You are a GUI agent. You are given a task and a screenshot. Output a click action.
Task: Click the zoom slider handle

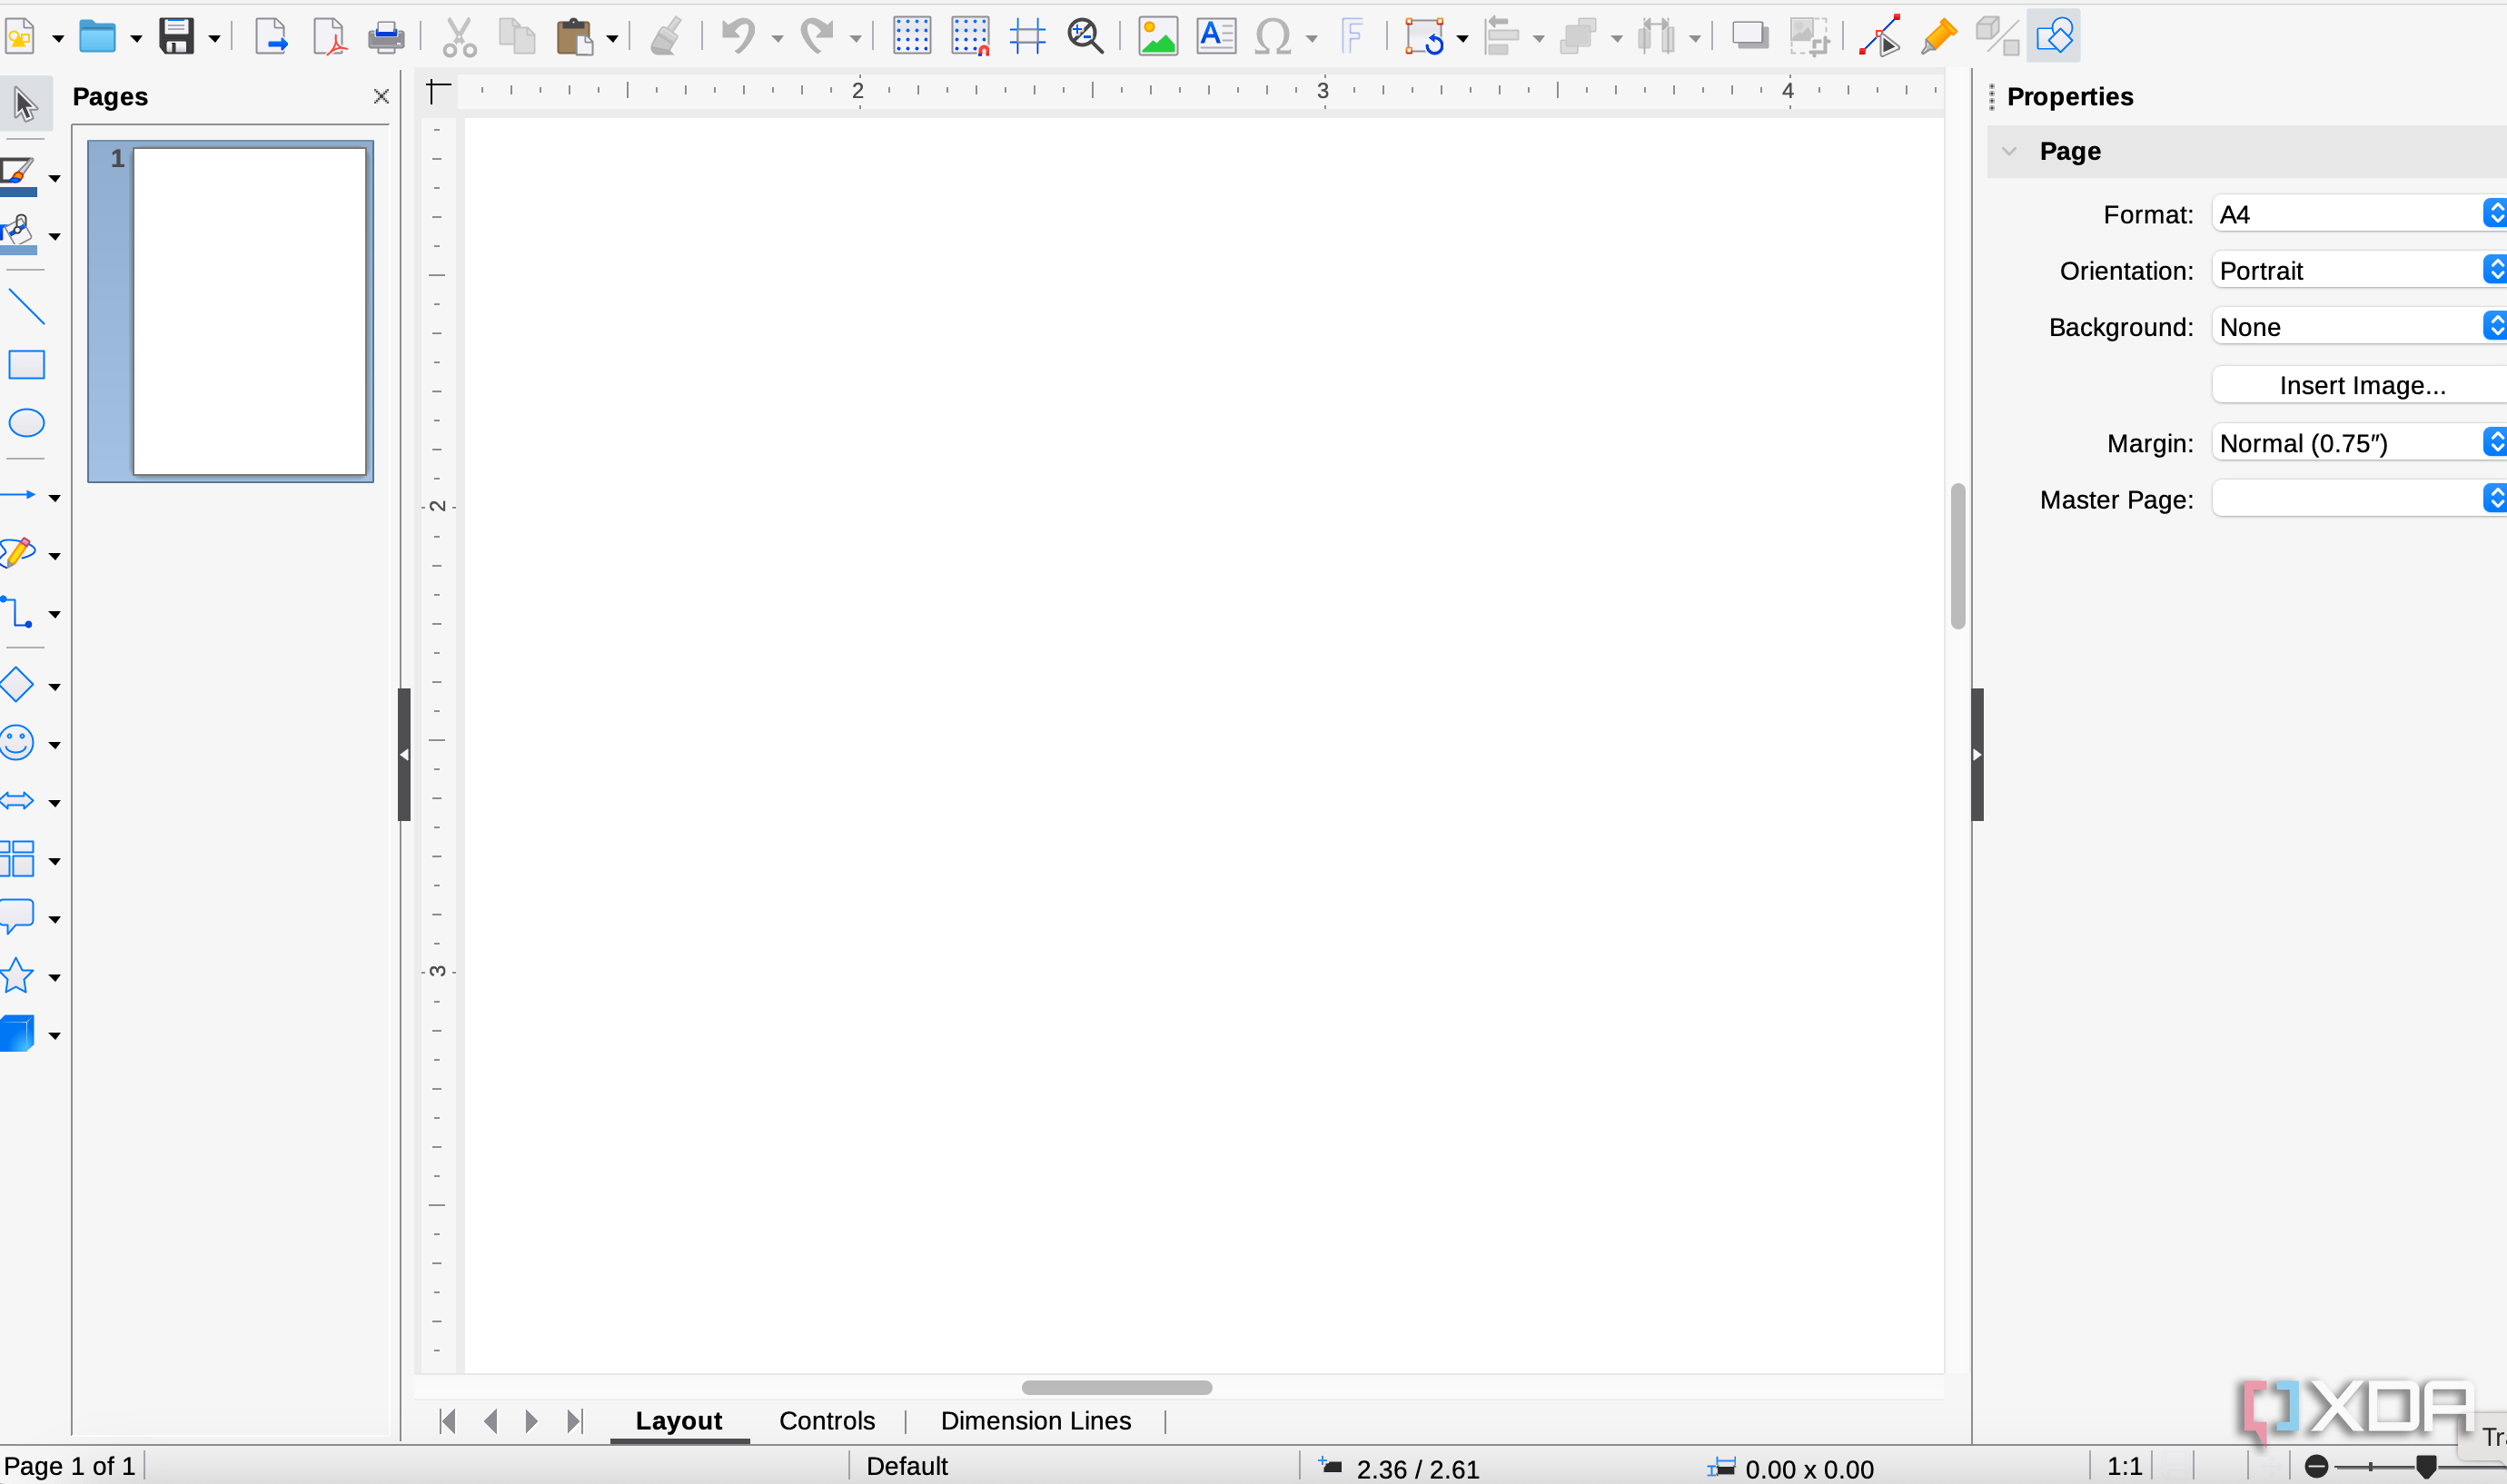[2426, 1466]
